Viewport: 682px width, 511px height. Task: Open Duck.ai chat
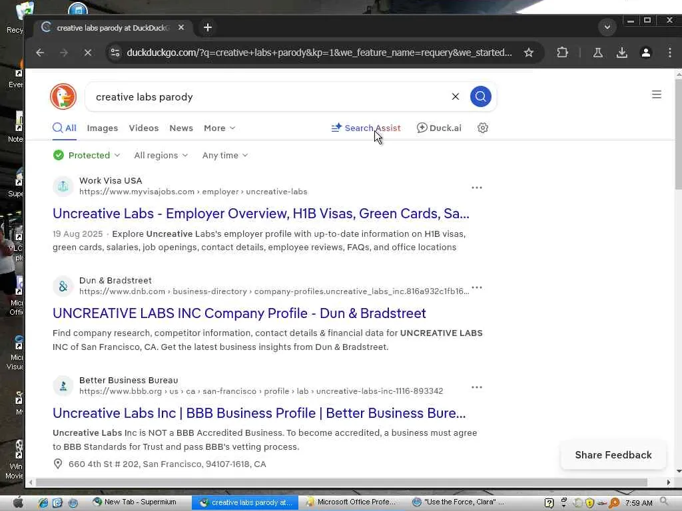[439, 128]
